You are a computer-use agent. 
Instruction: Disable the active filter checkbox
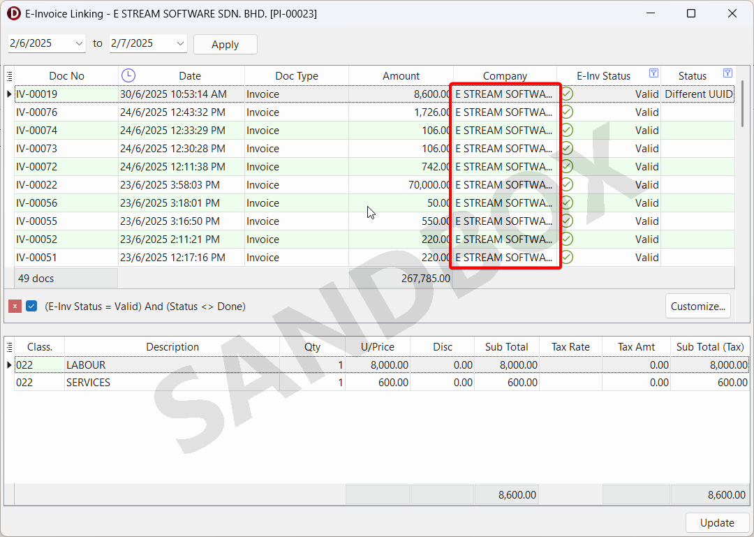click(31, 307)
